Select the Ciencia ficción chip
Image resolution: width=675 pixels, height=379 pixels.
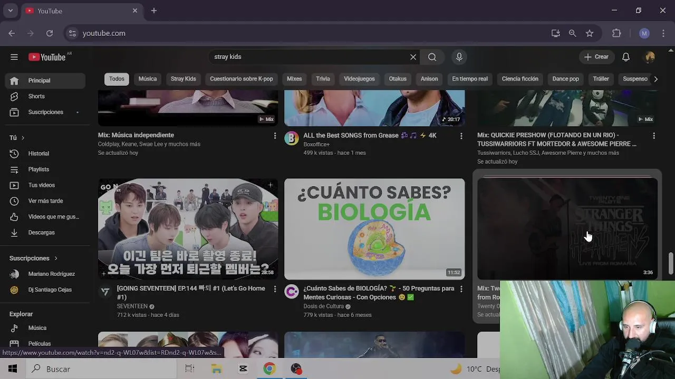(520, 79)
